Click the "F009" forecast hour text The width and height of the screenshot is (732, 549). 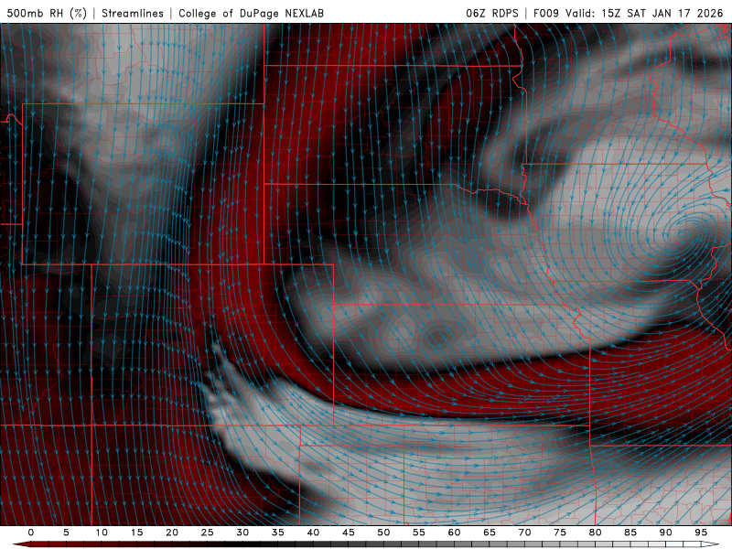click(545, 13)
